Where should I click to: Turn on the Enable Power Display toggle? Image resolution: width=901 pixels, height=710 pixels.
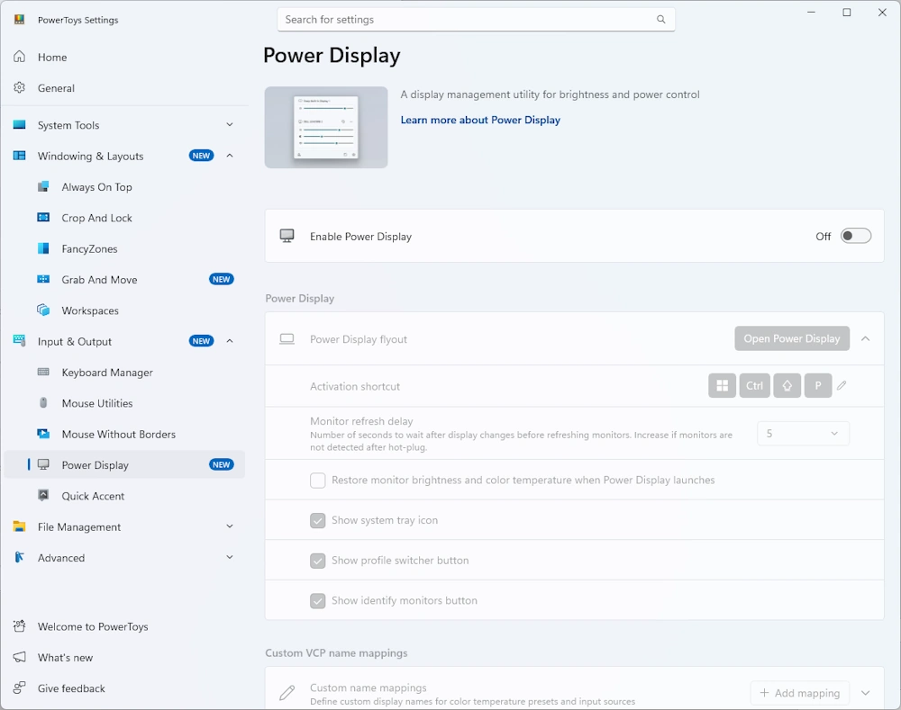coord(855,237)
